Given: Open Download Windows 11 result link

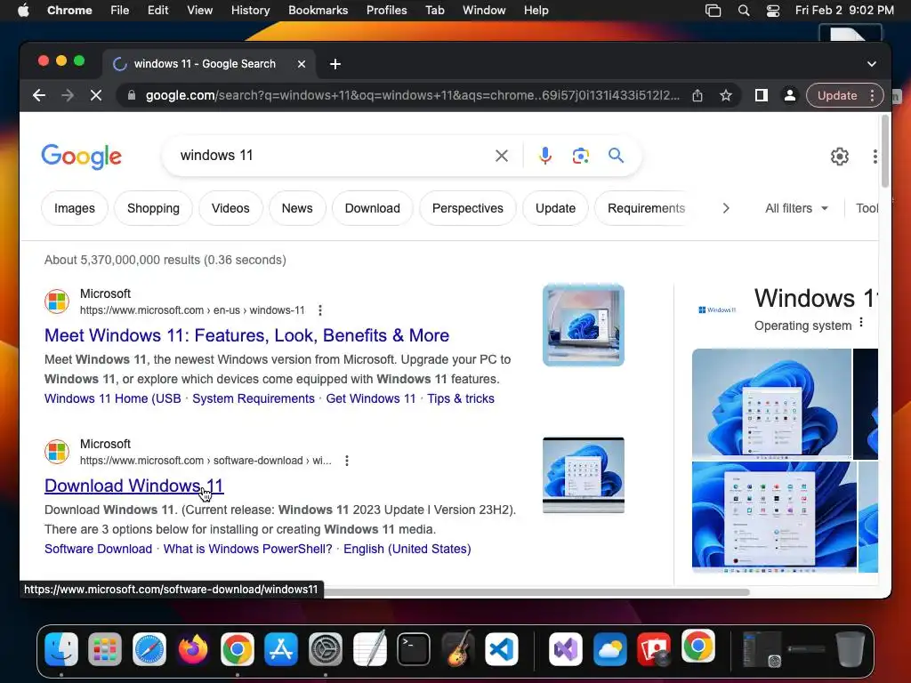Looking at the screenshot, I should click(134, 486).
